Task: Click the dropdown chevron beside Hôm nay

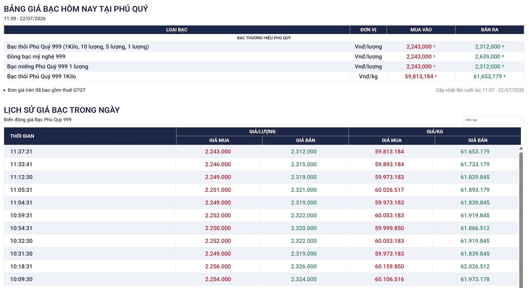Action: (x=520, y=120)
